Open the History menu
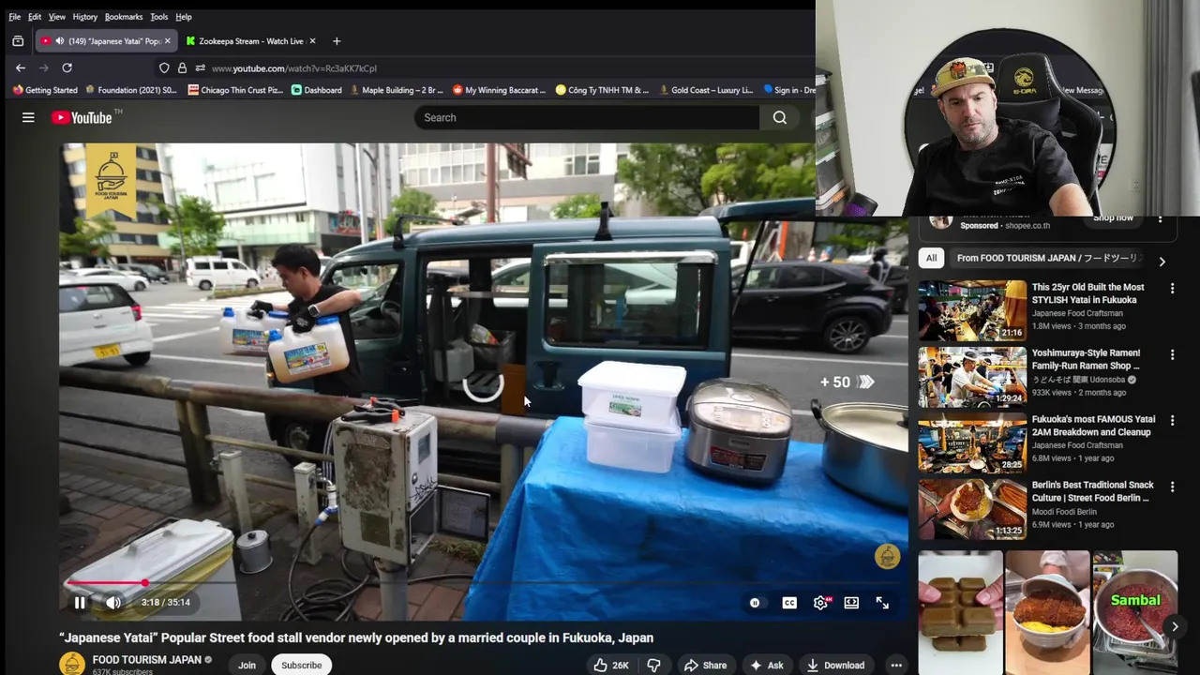Viewport: 1200px width, 675px height. coord(85,17)
